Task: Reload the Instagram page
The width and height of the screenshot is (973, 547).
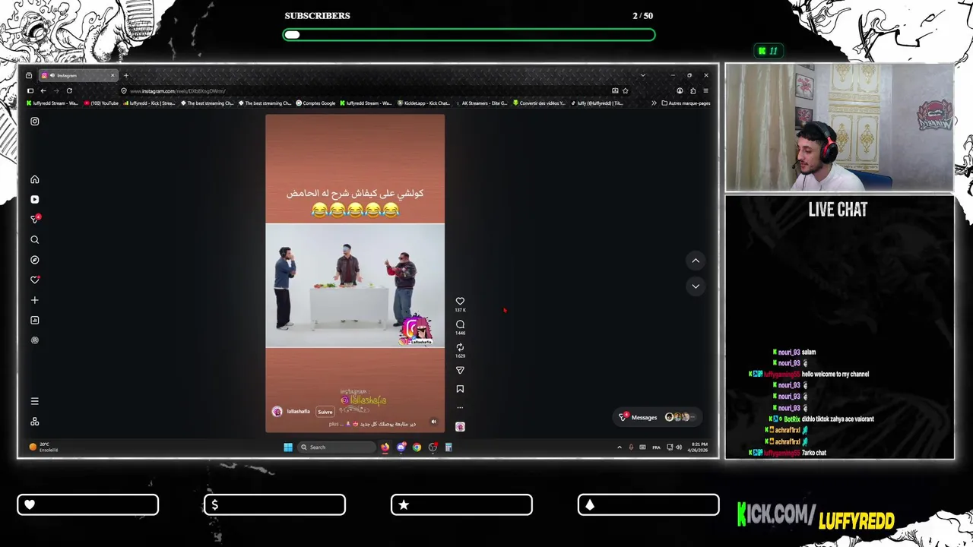Action: [69, 90]
